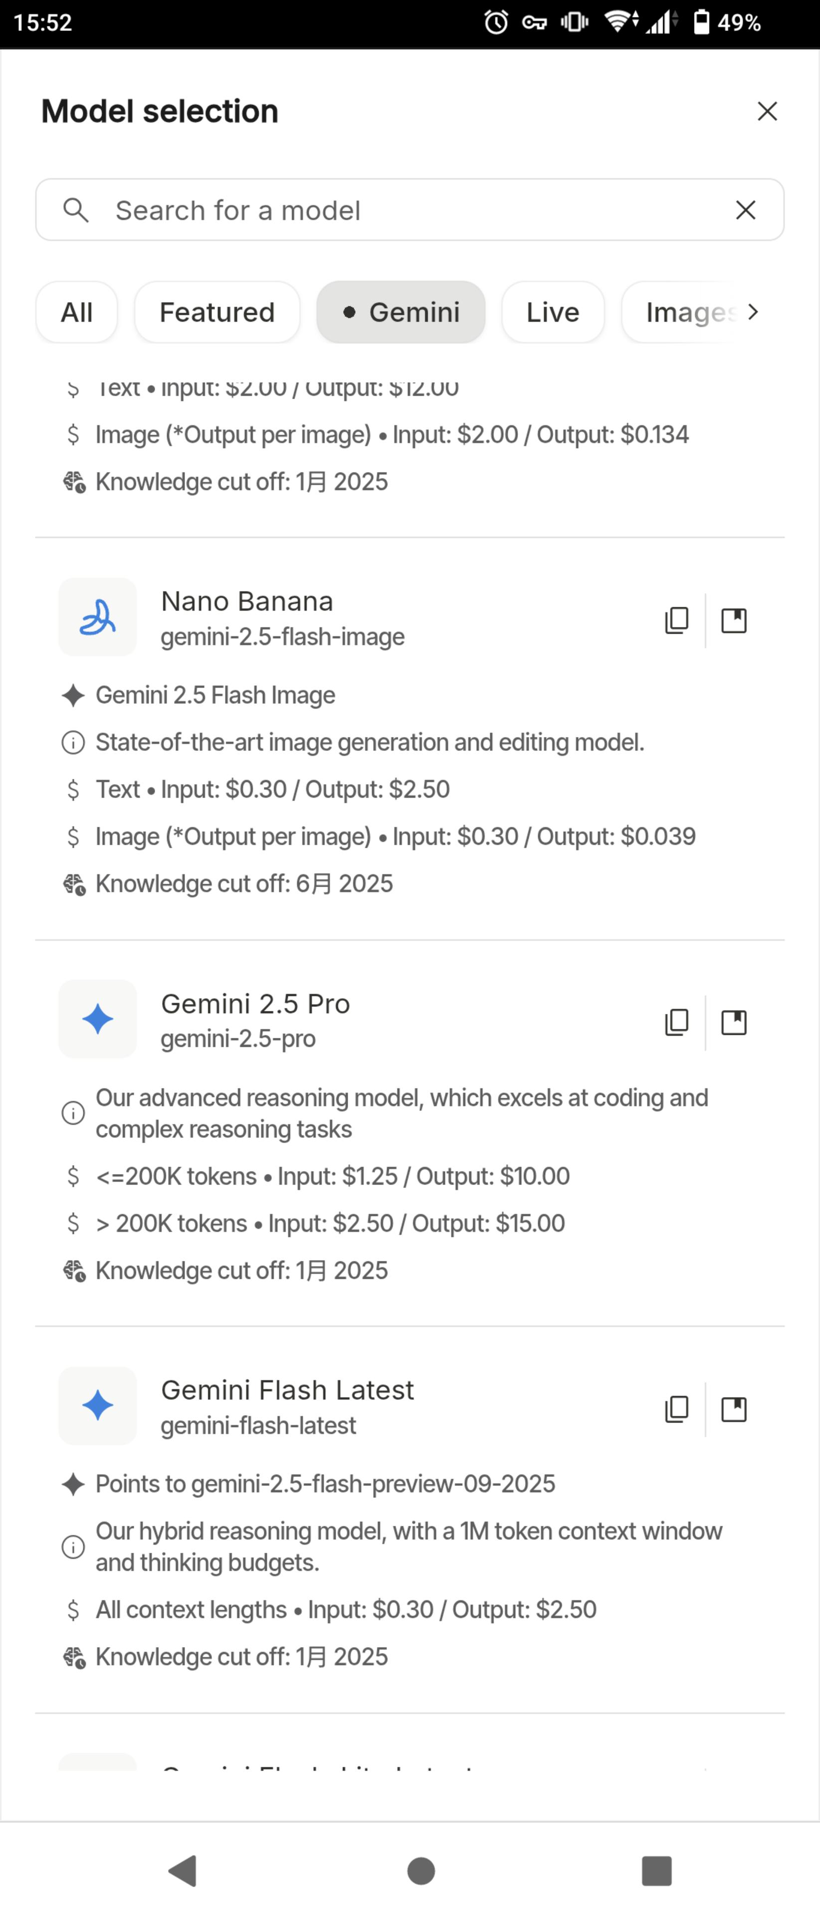The width and height of the screenshot is (820, 1916).
Task: Select the All filter chip
Action: coord(77,312)
